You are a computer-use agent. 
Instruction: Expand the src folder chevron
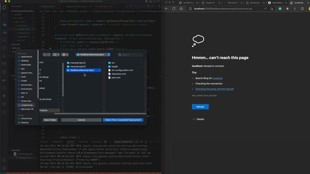(141, 63)
